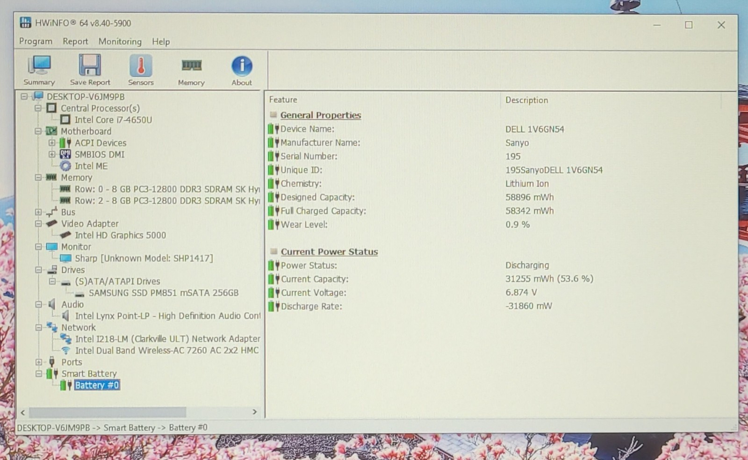Expand the Bus tree node
This screenshot has width=748, height=460.
[38, 212]
